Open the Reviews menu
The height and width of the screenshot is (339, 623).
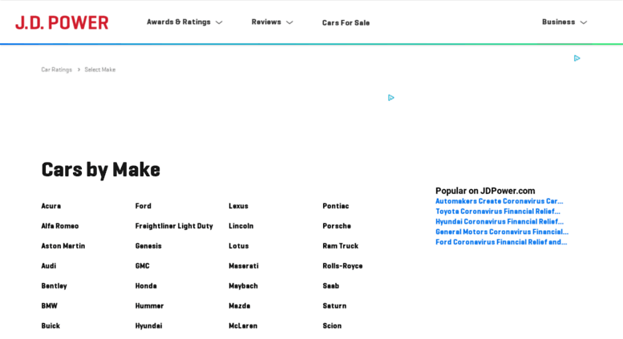266,22
